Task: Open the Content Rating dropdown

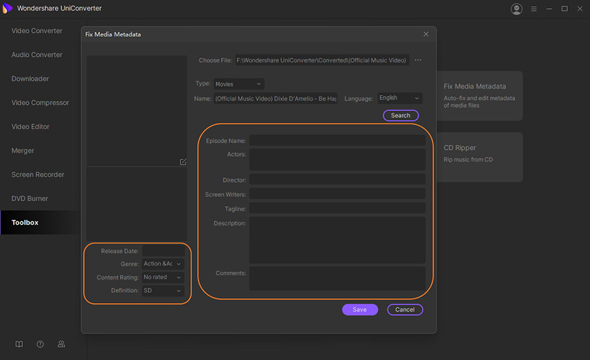Action: [163, 277]
